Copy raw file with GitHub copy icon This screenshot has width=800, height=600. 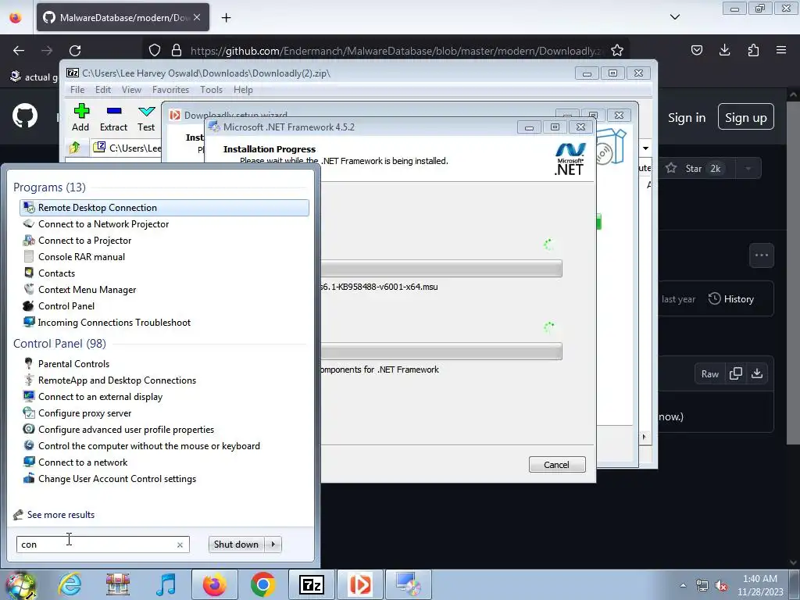[736, 373]
